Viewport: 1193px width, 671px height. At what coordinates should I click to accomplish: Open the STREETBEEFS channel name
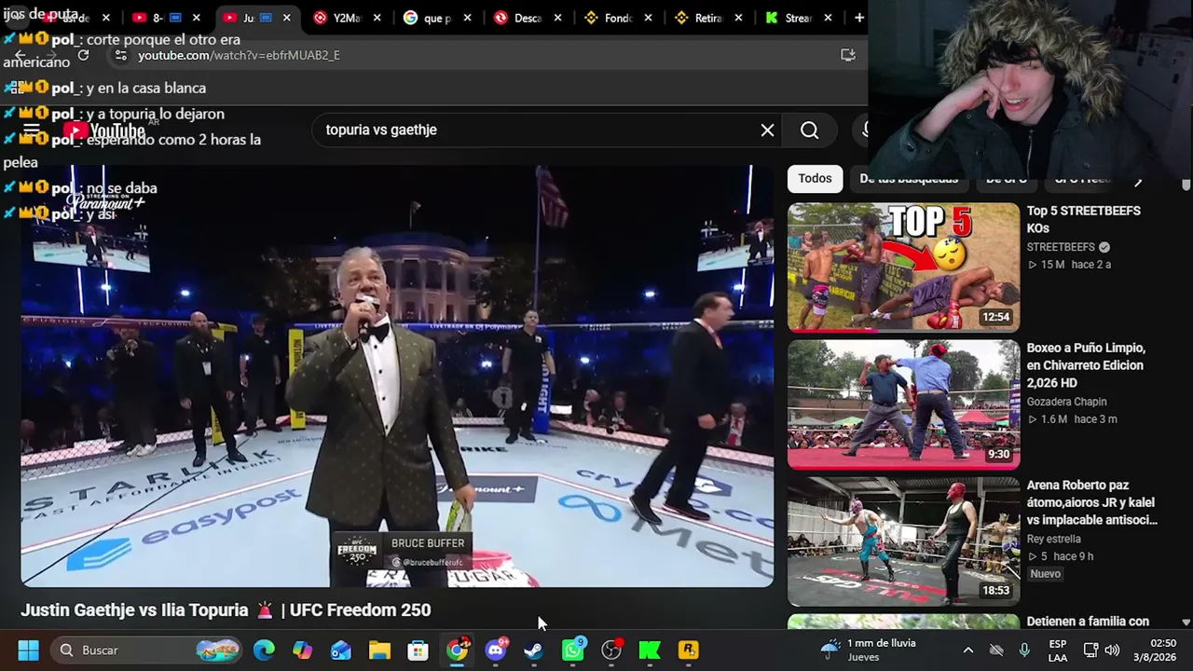click(1061, 247)
